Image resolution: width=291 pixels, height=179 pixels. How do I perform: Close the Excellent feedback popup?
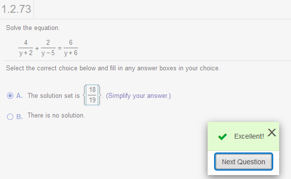tap(272, 133)
